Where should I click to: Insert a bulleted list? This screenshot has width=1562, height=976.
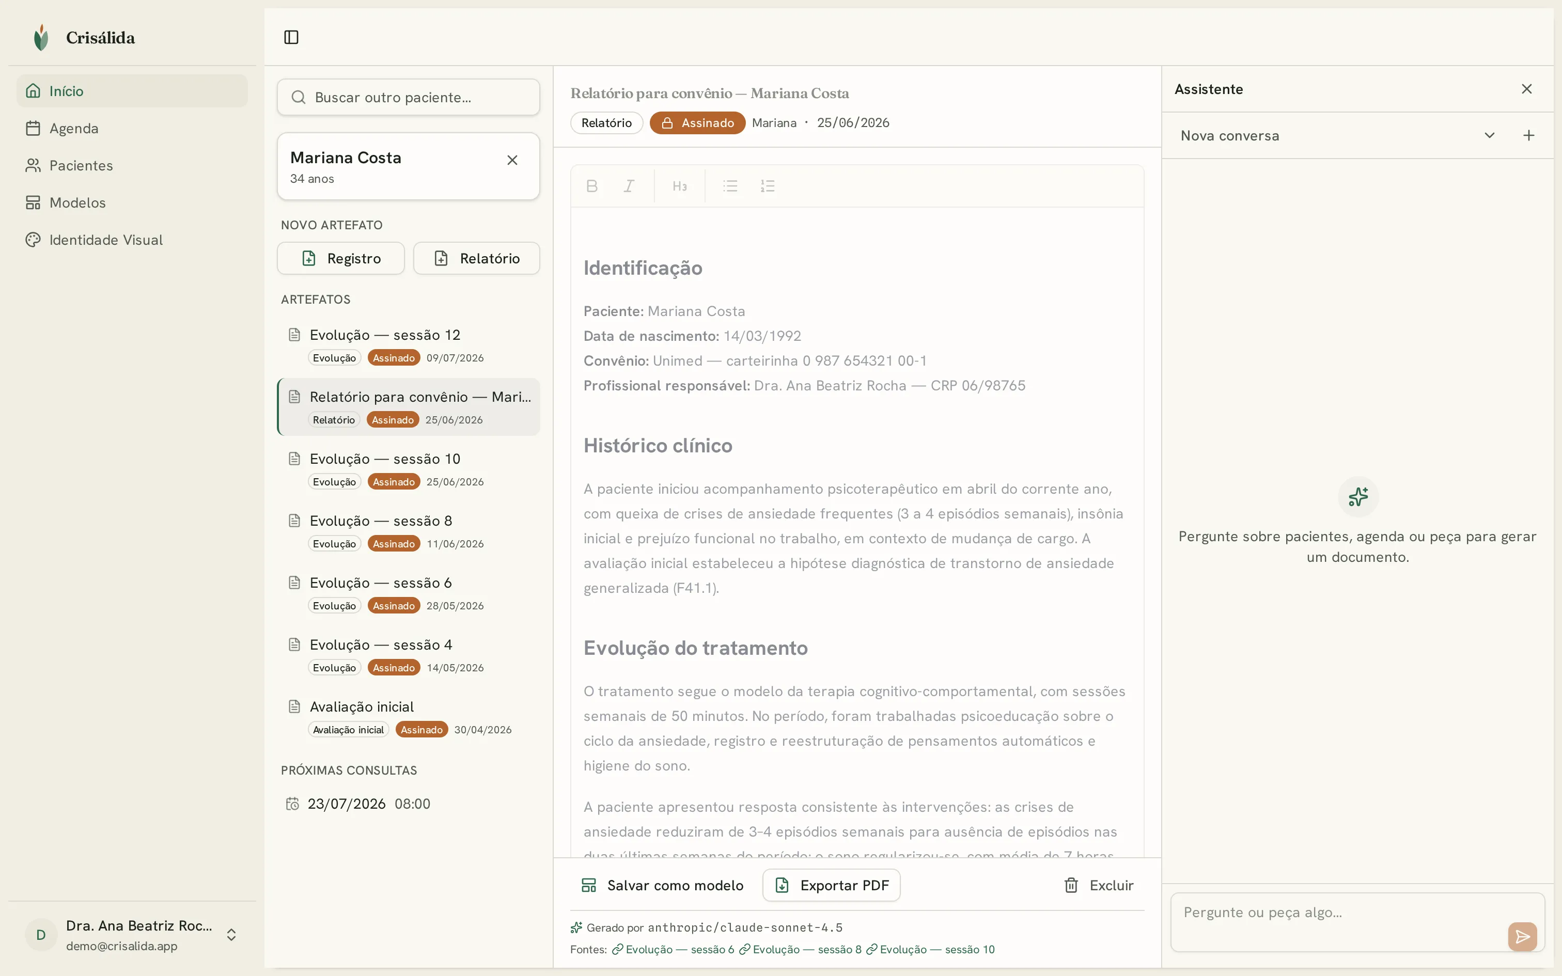click(x=730, y=186)
